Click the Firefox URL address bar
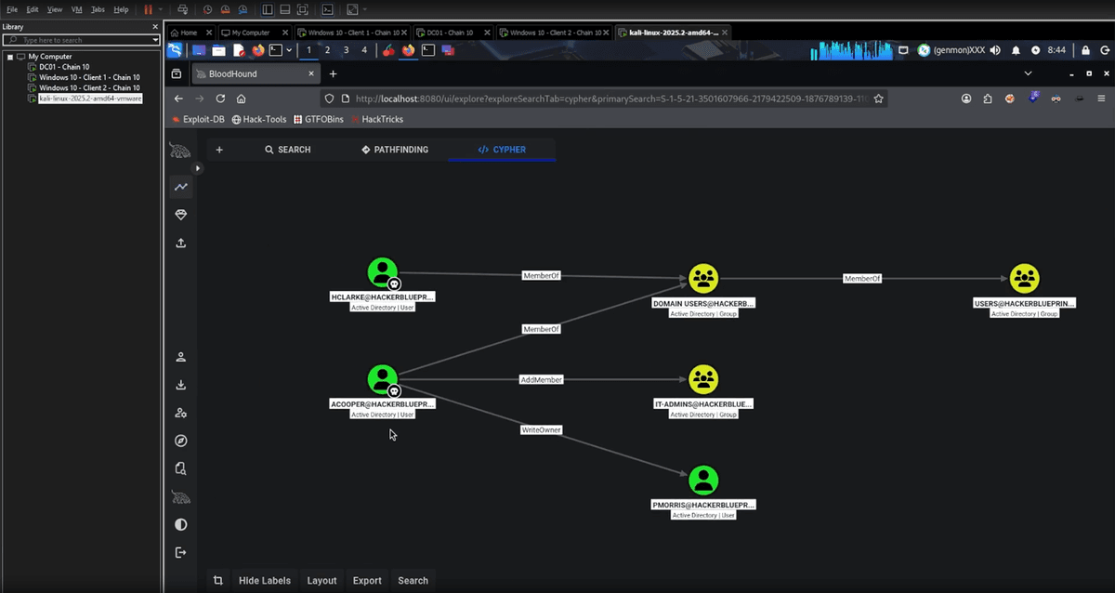Image resolution: width=1115 pixels, height=593 pixels. tap(604, 99)
